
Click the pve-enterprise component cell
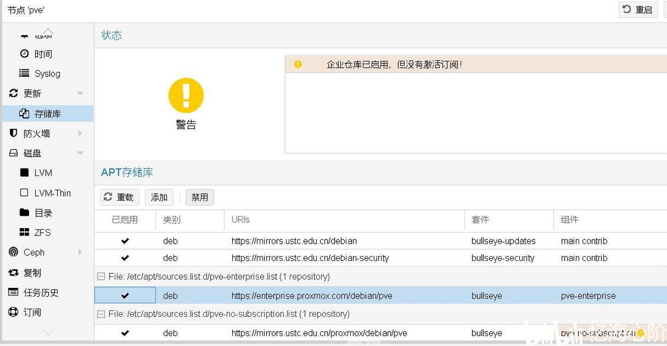tap(610, 296)
